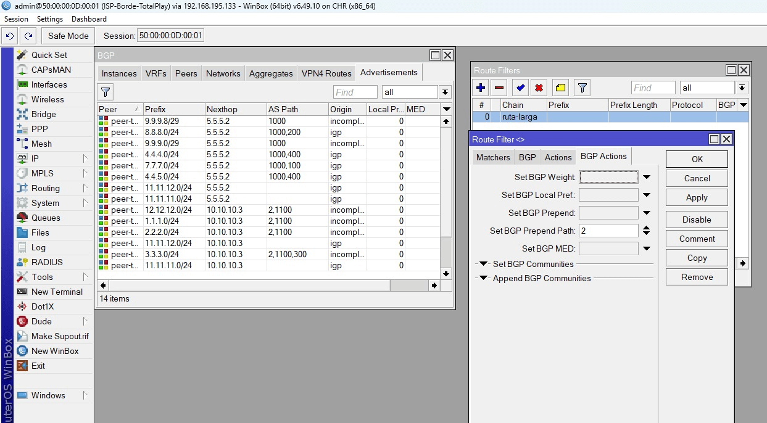Expand Set BGP MED field arrow
Image resolution: width=767 pixels, height=423 pixels.
646,248
